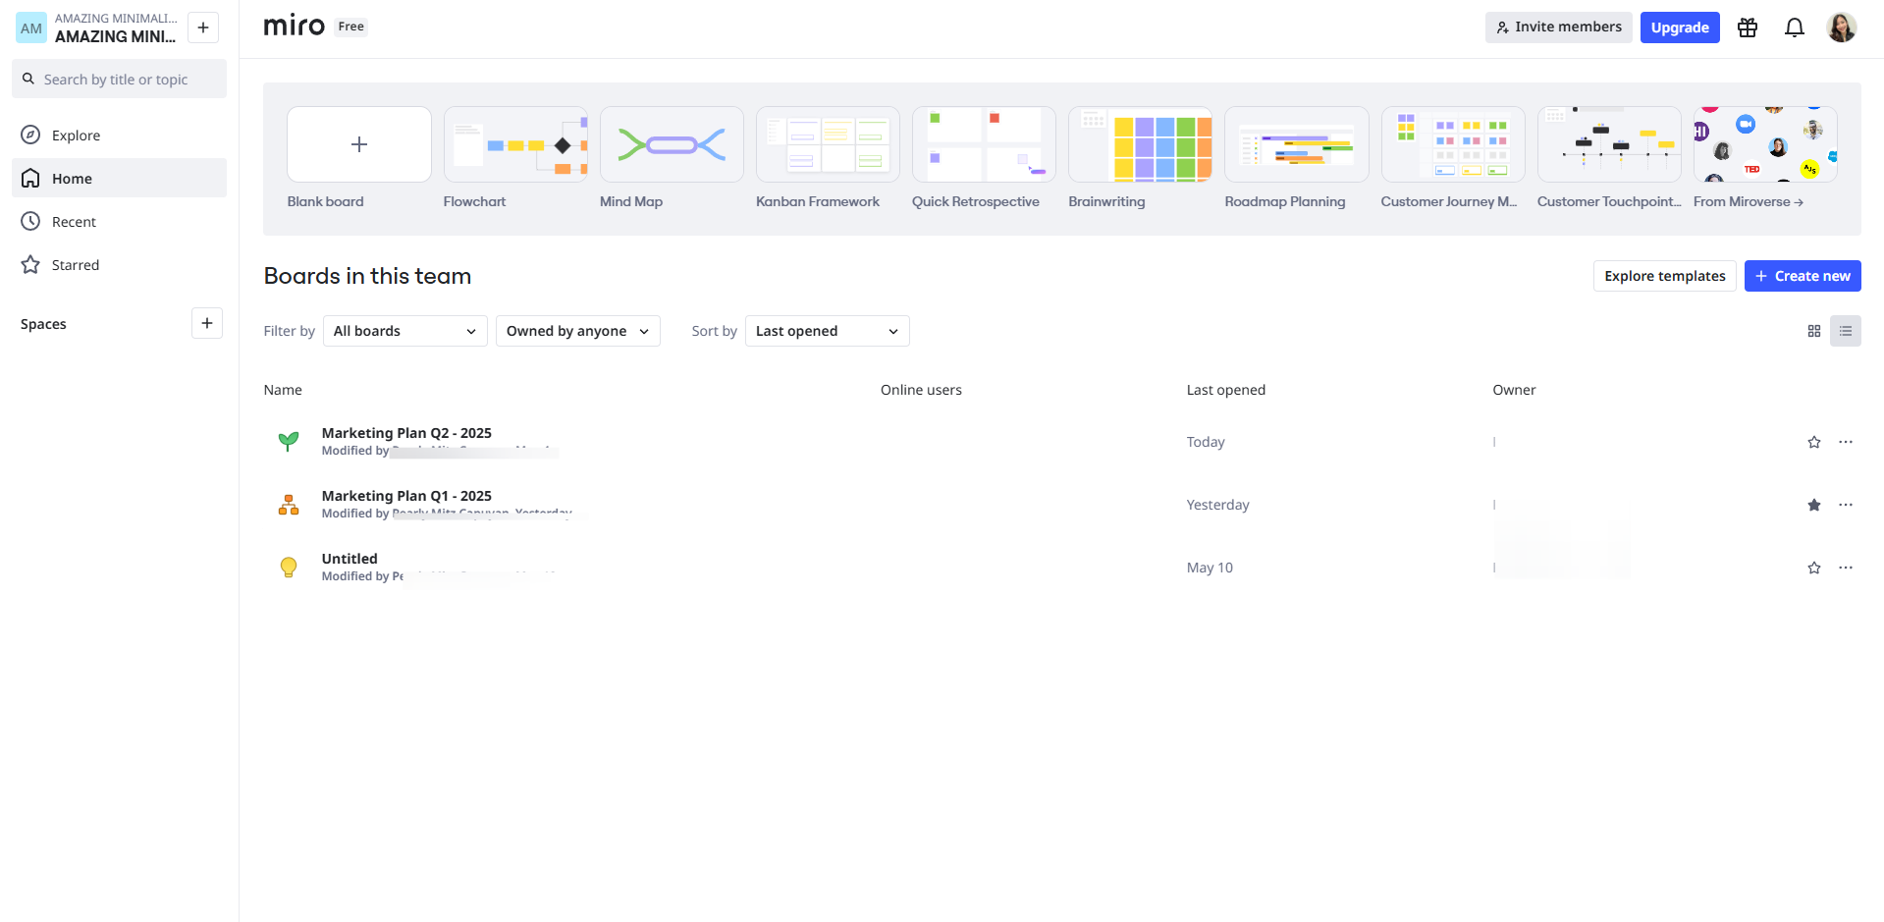The height and width of the screenshot is (922, 1884).
Task: Open Recent boards in sidebar
Action: click(74, 222)
